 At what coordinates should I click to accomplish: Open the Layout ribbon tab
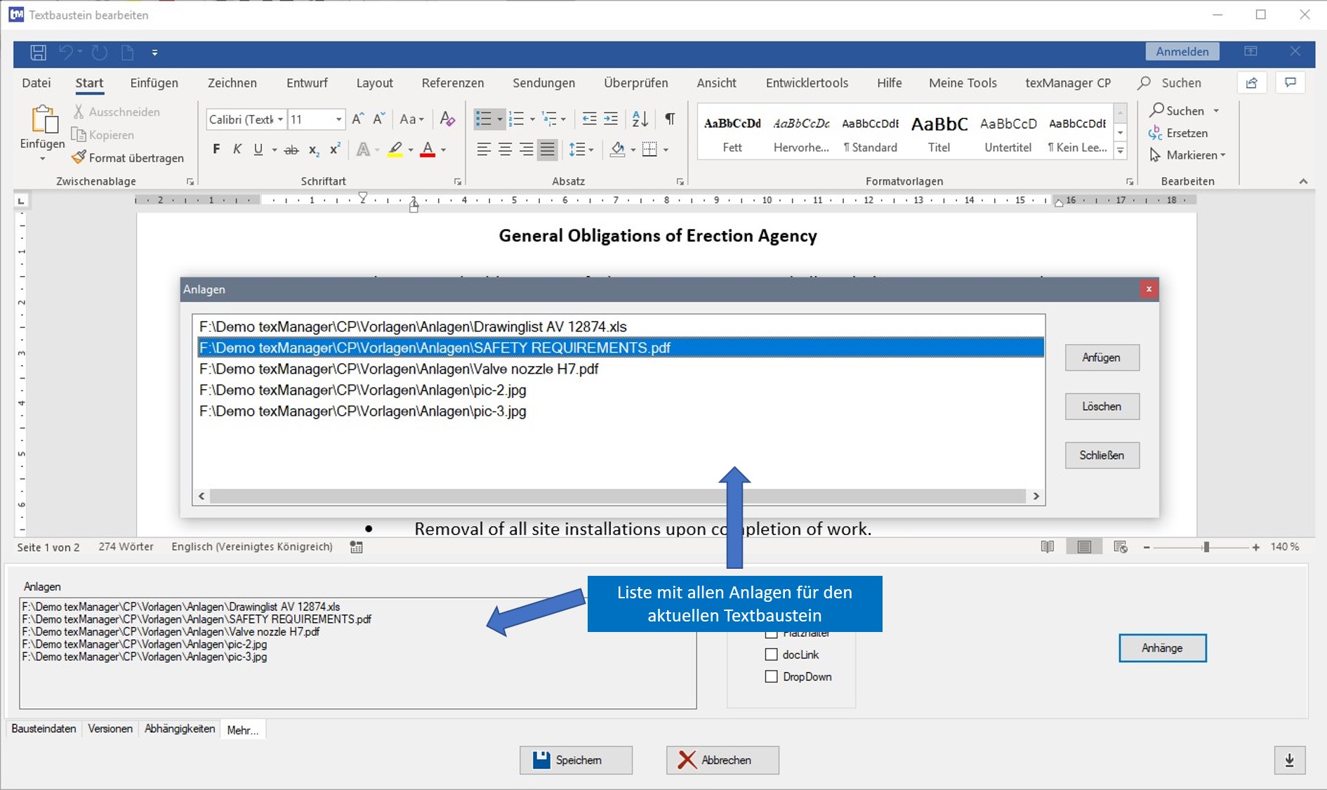(374, 83)
